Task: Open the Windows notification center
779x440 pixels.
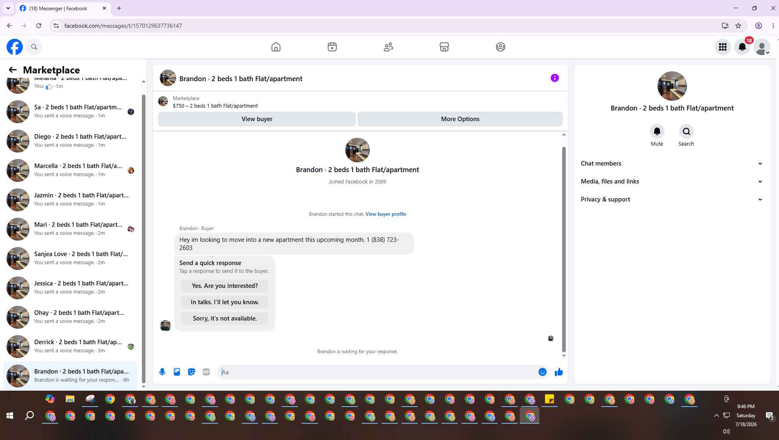Action: pyautogui.click(x=770, y=416)
